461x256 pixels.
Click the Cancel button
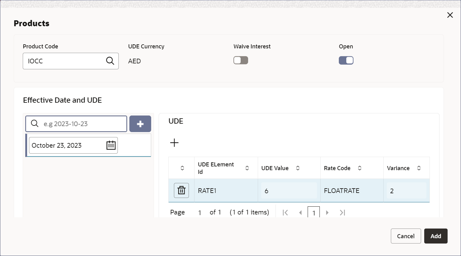pyautogui.click(x=406, y=236)
